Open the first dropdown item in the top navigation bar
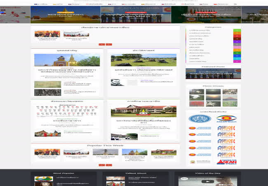Screen dimensions: 268x186 41,4
